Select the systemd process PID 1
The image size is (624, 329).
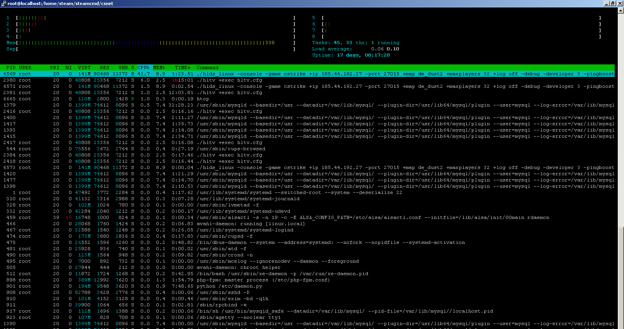tap(307, 192)
